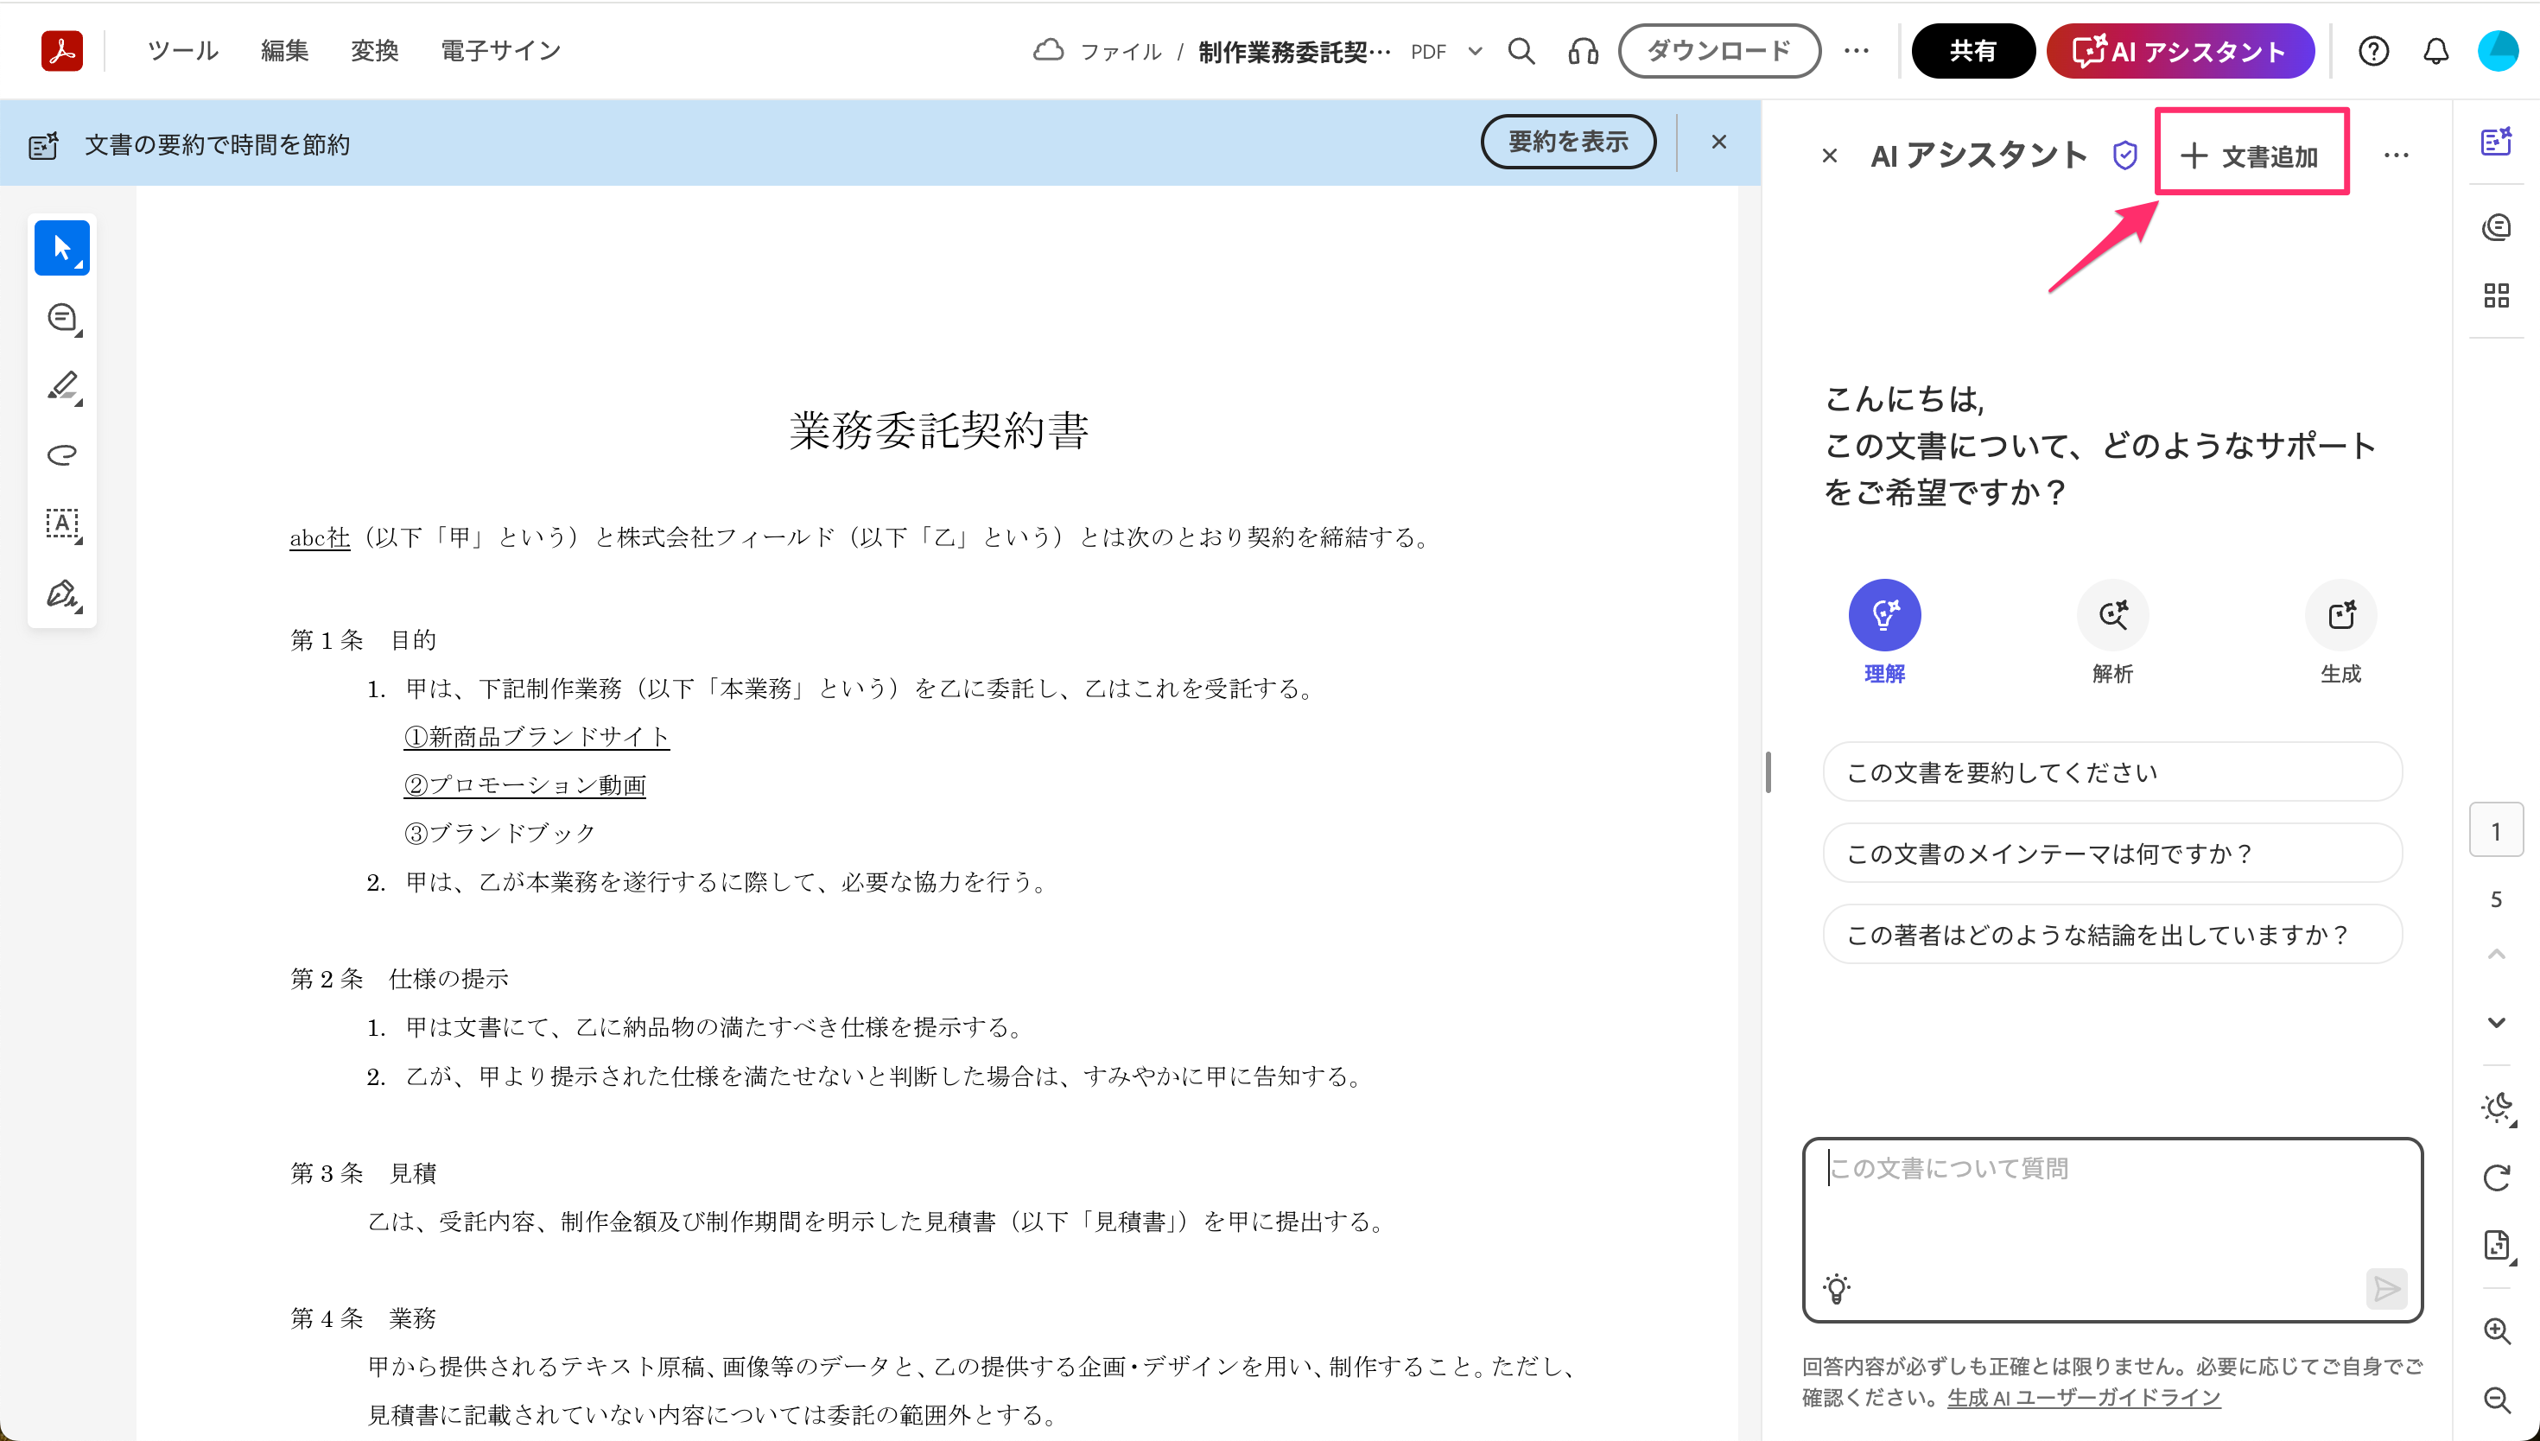Open AI assistant panel more options menu
This screenshot has width=2540, height=1441.
[2396, 156]
